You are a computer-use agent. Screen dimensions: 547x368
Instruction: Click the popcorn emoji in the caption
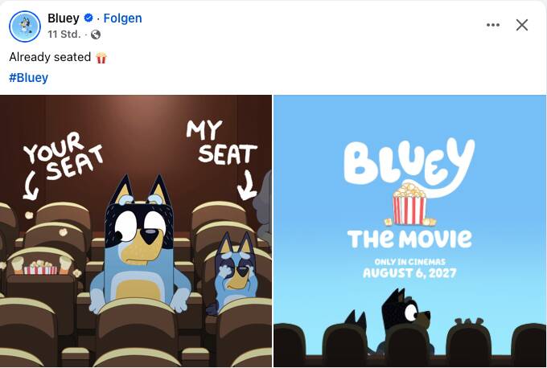(x=101, y=58)
